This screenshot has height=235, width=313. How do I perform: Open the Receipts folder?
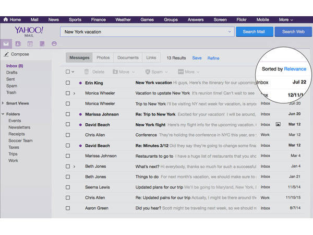pyautogui.click(x=17, y=134)
